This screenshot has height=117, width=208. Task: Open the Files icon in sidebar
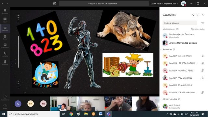(5, 62)
